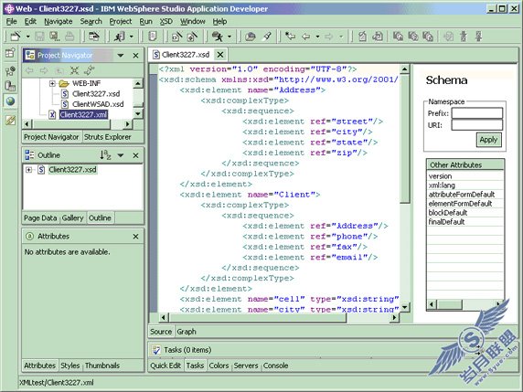Select the version attribute row

point(465,176)
